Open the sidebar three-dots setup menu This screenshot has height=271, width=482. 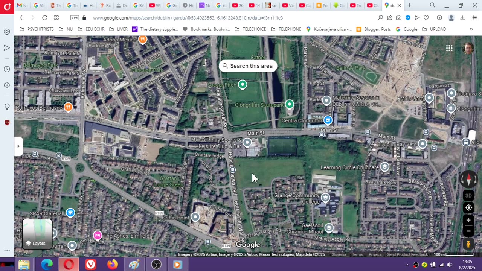(7, 250)
